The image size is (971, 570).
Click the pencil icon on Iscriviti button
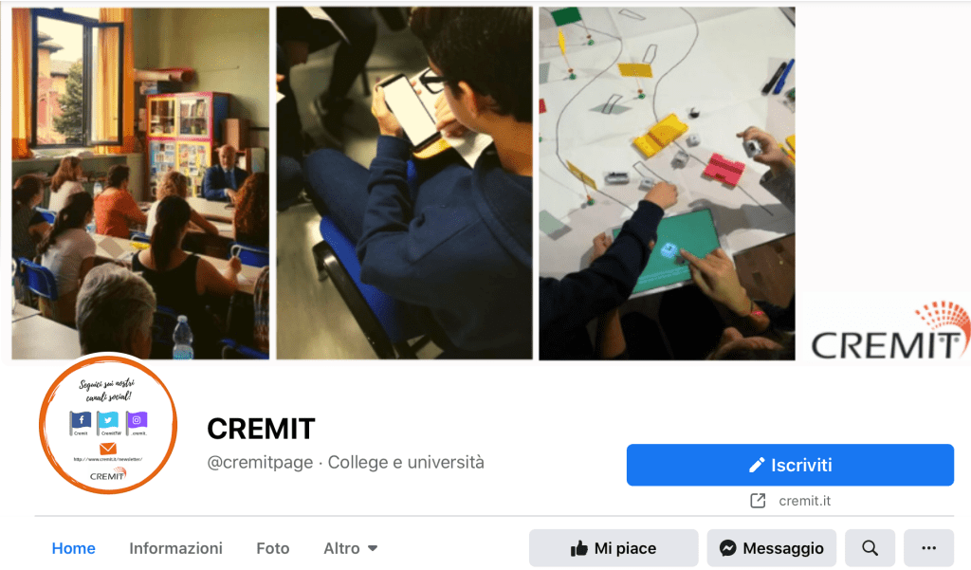pos(757,466)
